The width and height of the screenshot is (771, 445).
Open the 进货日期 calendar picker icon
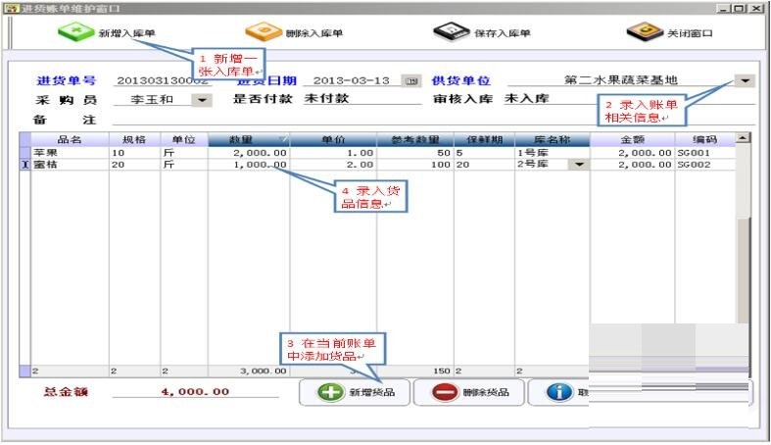click(411, 81)
